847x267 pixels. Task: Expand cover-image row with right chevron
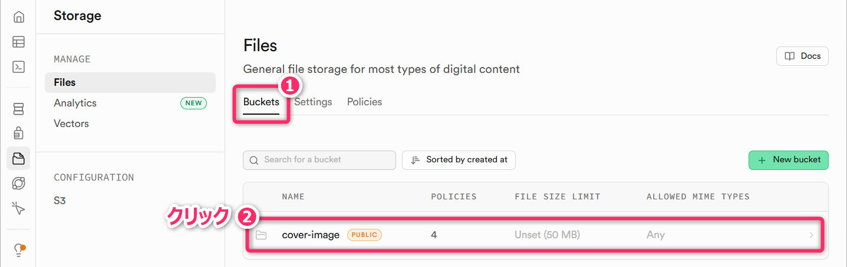click(811, 235)
